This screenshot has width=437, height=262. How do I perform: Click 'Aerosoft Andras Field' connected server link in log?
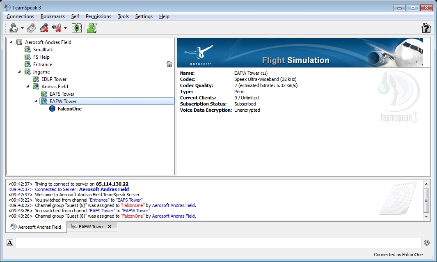(x=104, y=189)
